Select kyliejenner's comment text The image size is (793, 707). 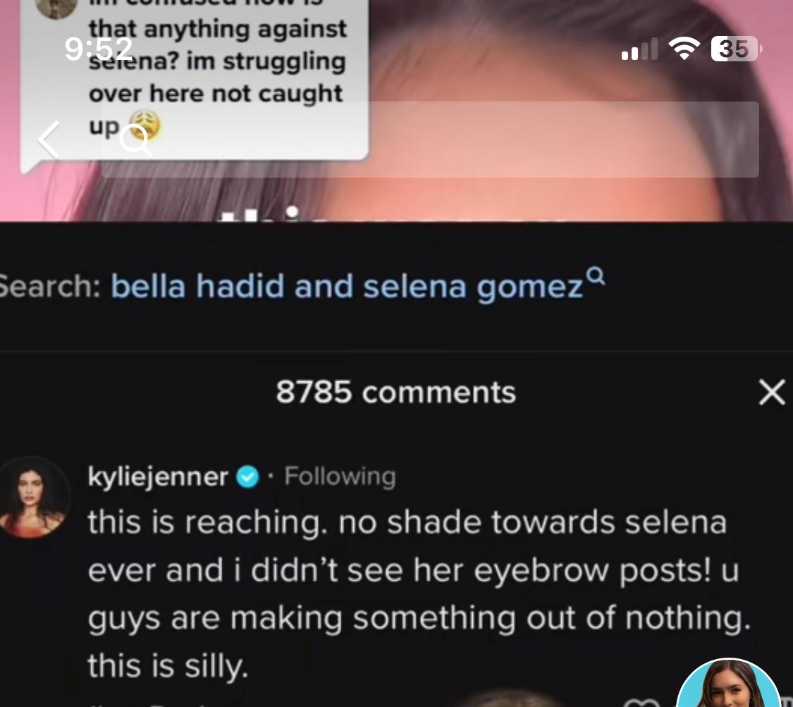[x=419, y=594]
